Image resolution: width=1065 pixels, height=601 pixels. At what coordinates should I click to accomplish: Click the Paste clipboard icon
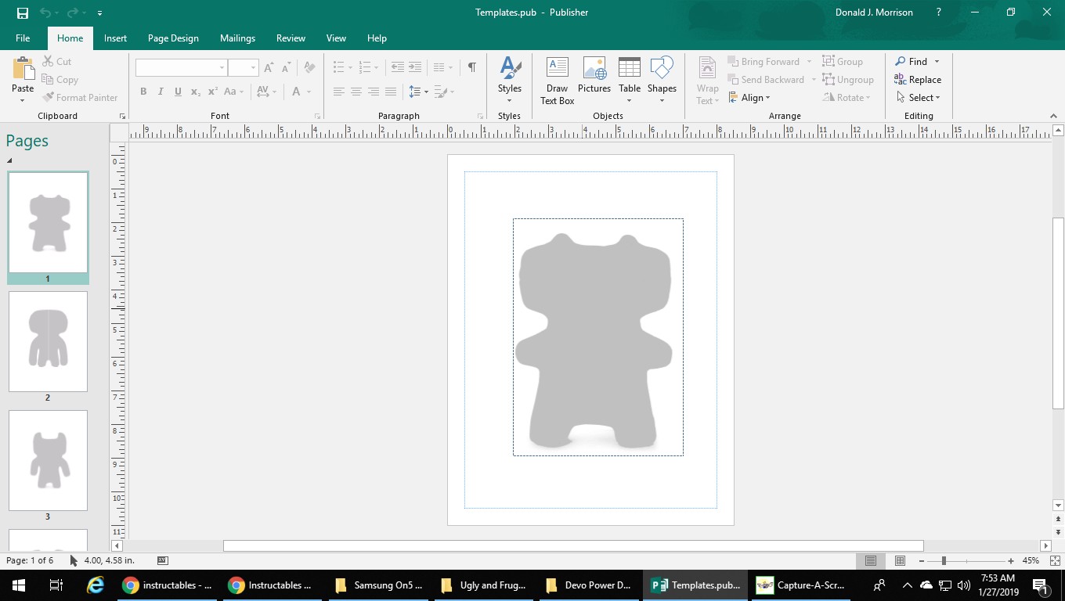(x=23, y=69)
